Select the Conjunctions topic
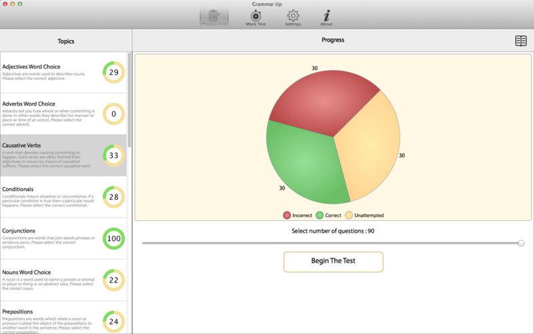Image resolution: width=534 pixels, height=334 pixels. click(x=63, y=238)
